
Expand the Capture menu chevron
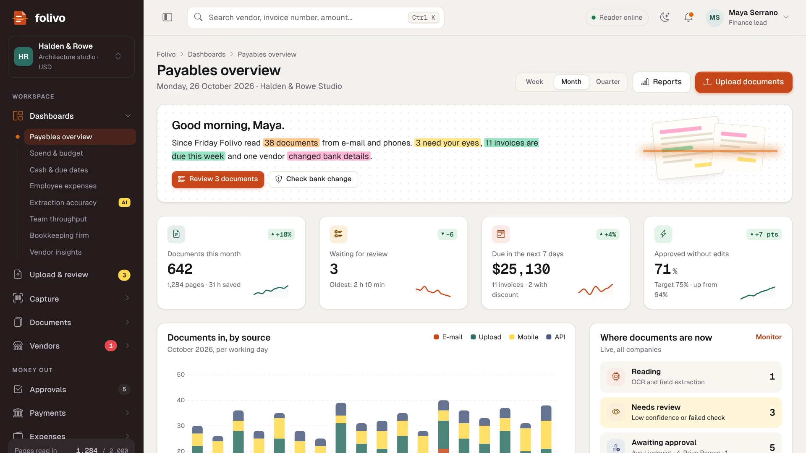(x=127, y=298)
